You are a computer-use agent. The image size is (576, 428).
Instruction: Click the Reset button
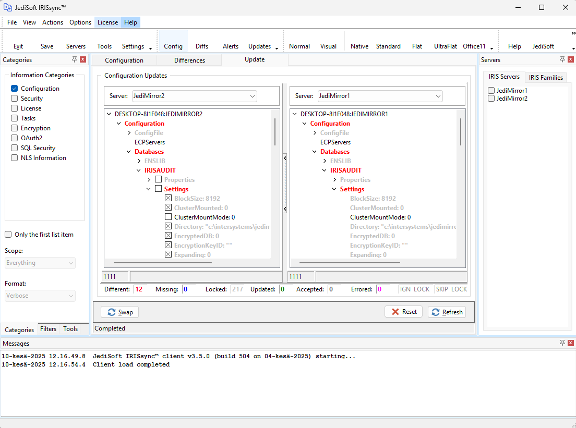click(x=403, y=312)
